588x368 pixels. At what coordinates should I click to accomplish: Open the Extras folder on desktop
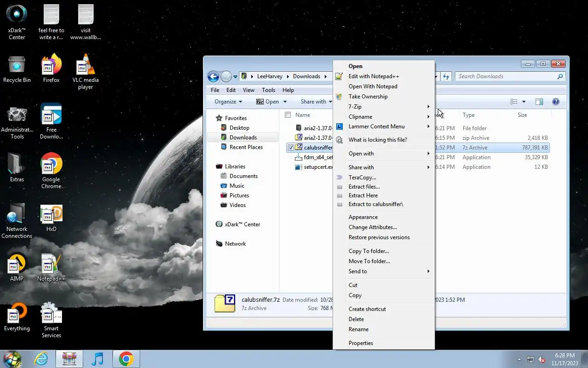[17, 167]
